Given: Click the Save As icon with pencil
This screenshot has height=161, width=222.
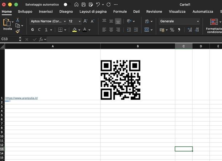Looking at the screenshot, I should (91, 4).
